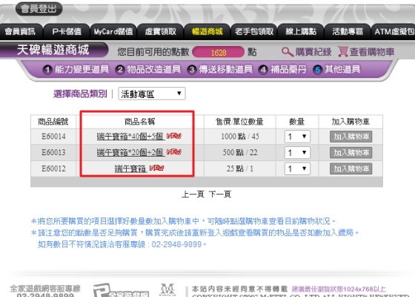Go to next page 下一頁
This screenshot has height=297, width=415.
pyautogui.click(x=220, y=194)
